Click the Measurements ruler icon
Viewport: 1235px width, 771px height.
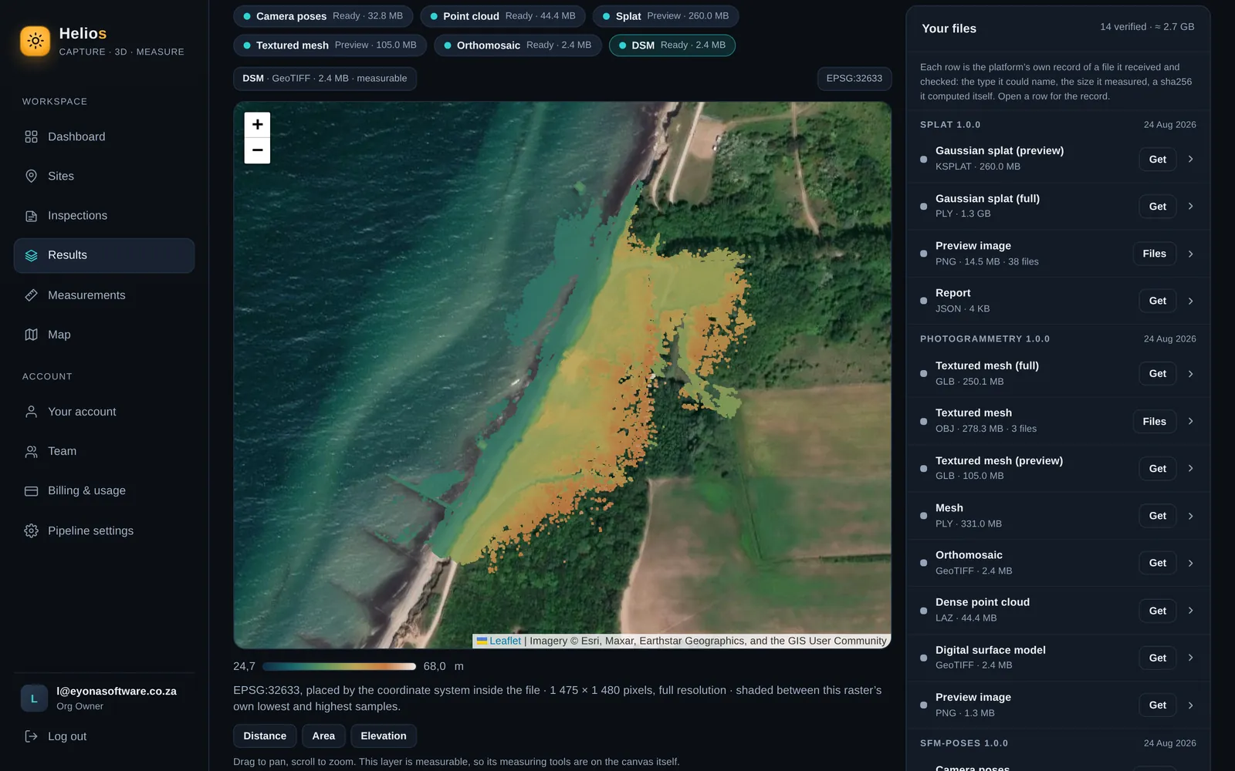tap(31, 295)
